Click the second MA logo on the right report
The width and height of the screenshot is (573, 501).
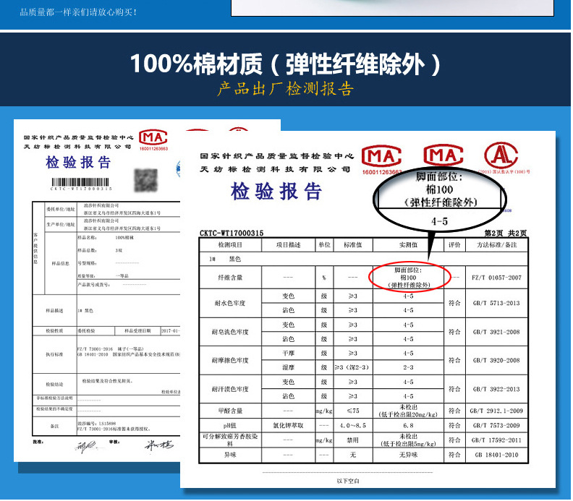pyautogui.click(x=443, y=155)
